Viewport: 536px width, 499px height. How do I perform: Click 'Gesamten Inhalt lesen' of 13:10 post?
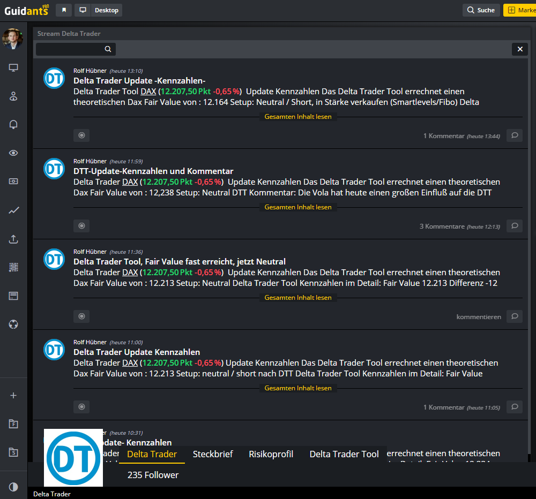coord(297,117)
